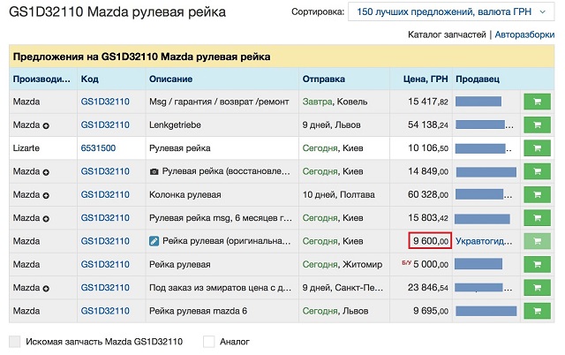Add the 54 138,24 Lenkgetriebe offer to cart
This screenshot has height=355, width=565.
(536, 125)
